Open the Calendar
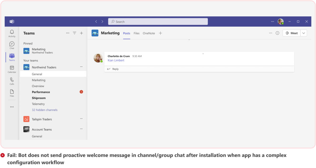This screenshot has height=168, width=316. 12,69
